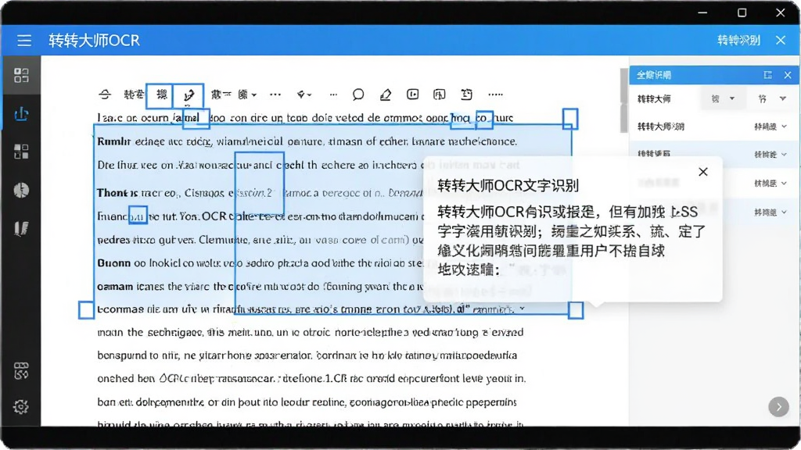The image size is (801, 450).
Task: Open the toolbox icon above the sidebar gear
Action: tap(21, 371)
